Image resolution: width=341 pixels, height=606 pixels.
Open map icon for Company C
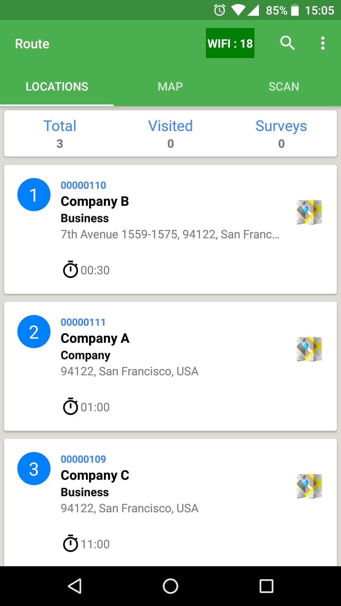(309, 486)
